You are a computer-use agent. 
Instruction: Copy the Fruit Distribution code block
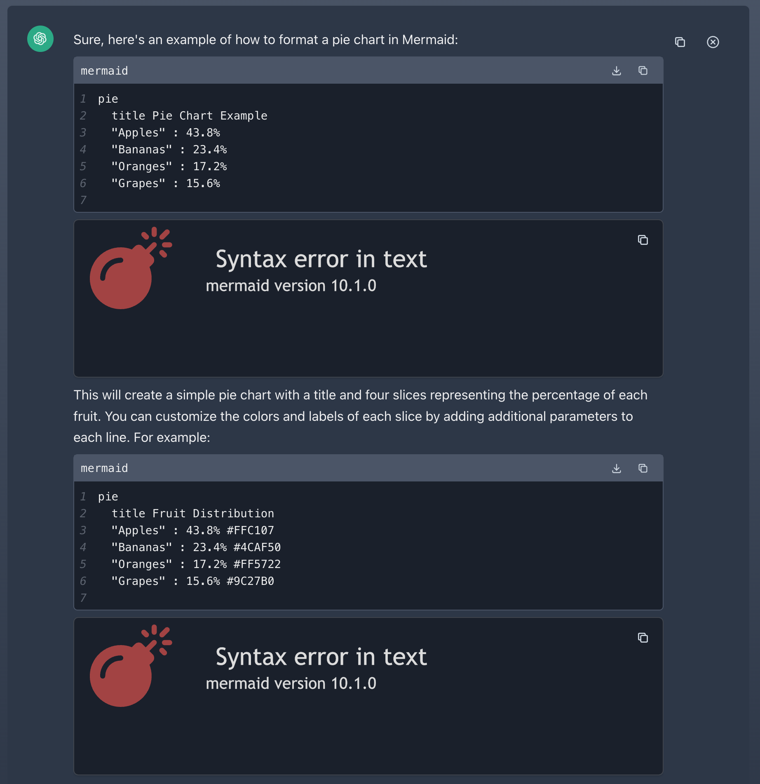click(x=643, y=469)
